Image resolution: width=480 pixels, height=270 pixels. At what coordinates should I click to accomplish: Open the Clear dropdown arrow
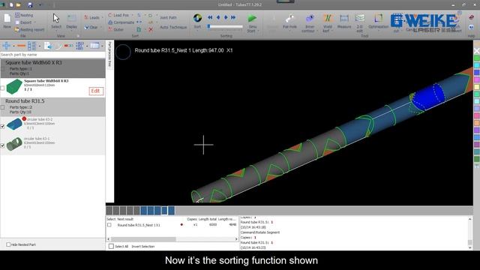point(100,28)
